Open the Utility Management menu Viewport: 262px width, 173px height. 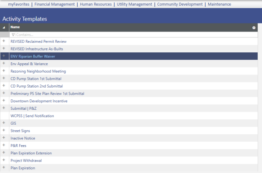[x=134, y=4]
